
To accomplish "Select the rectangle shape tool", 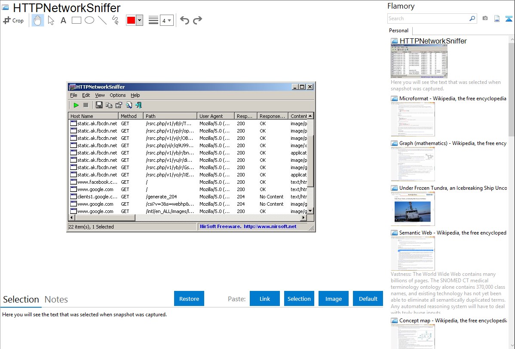I will point(76,20).
